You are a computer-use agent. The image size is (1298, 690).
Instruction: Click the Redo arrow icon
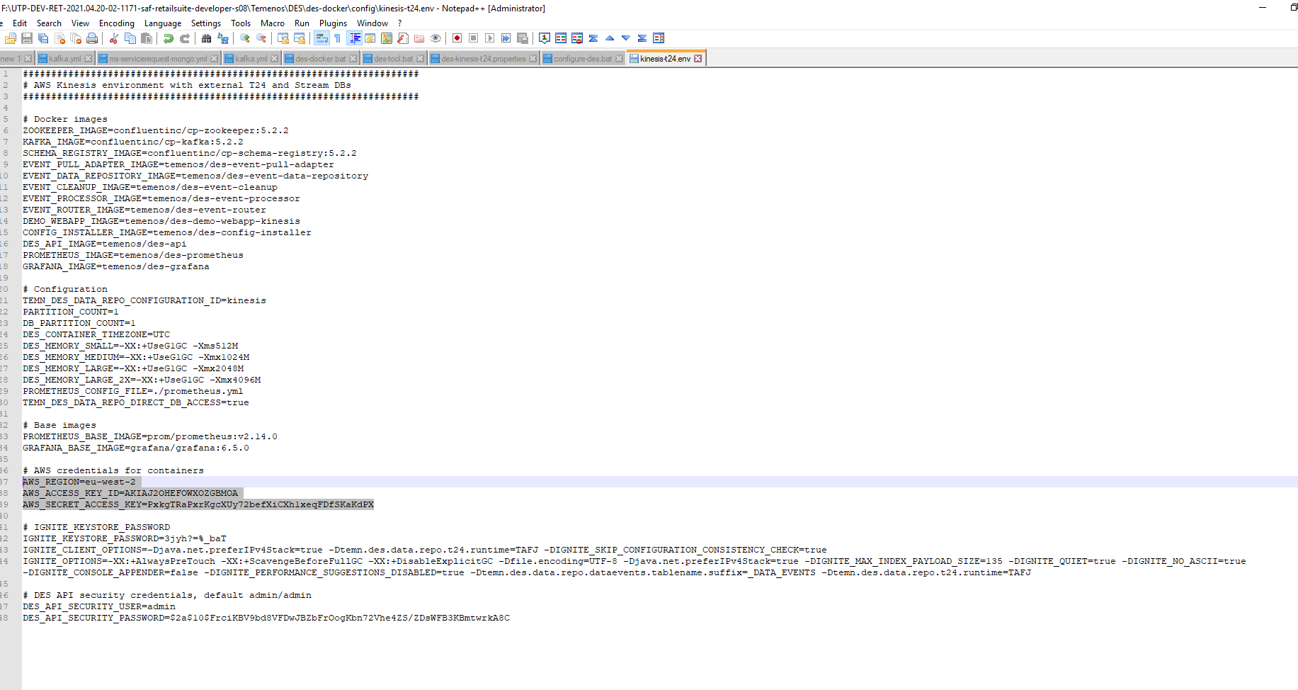pos(185,38)
